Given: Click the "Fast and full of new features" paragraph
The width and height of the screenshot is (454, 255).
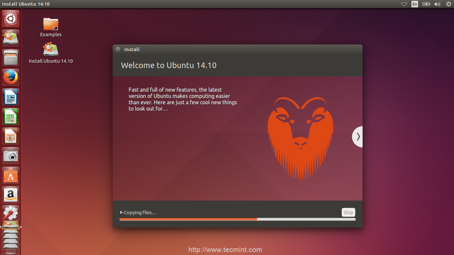Looking at the screenshot, I should point(183,99).
